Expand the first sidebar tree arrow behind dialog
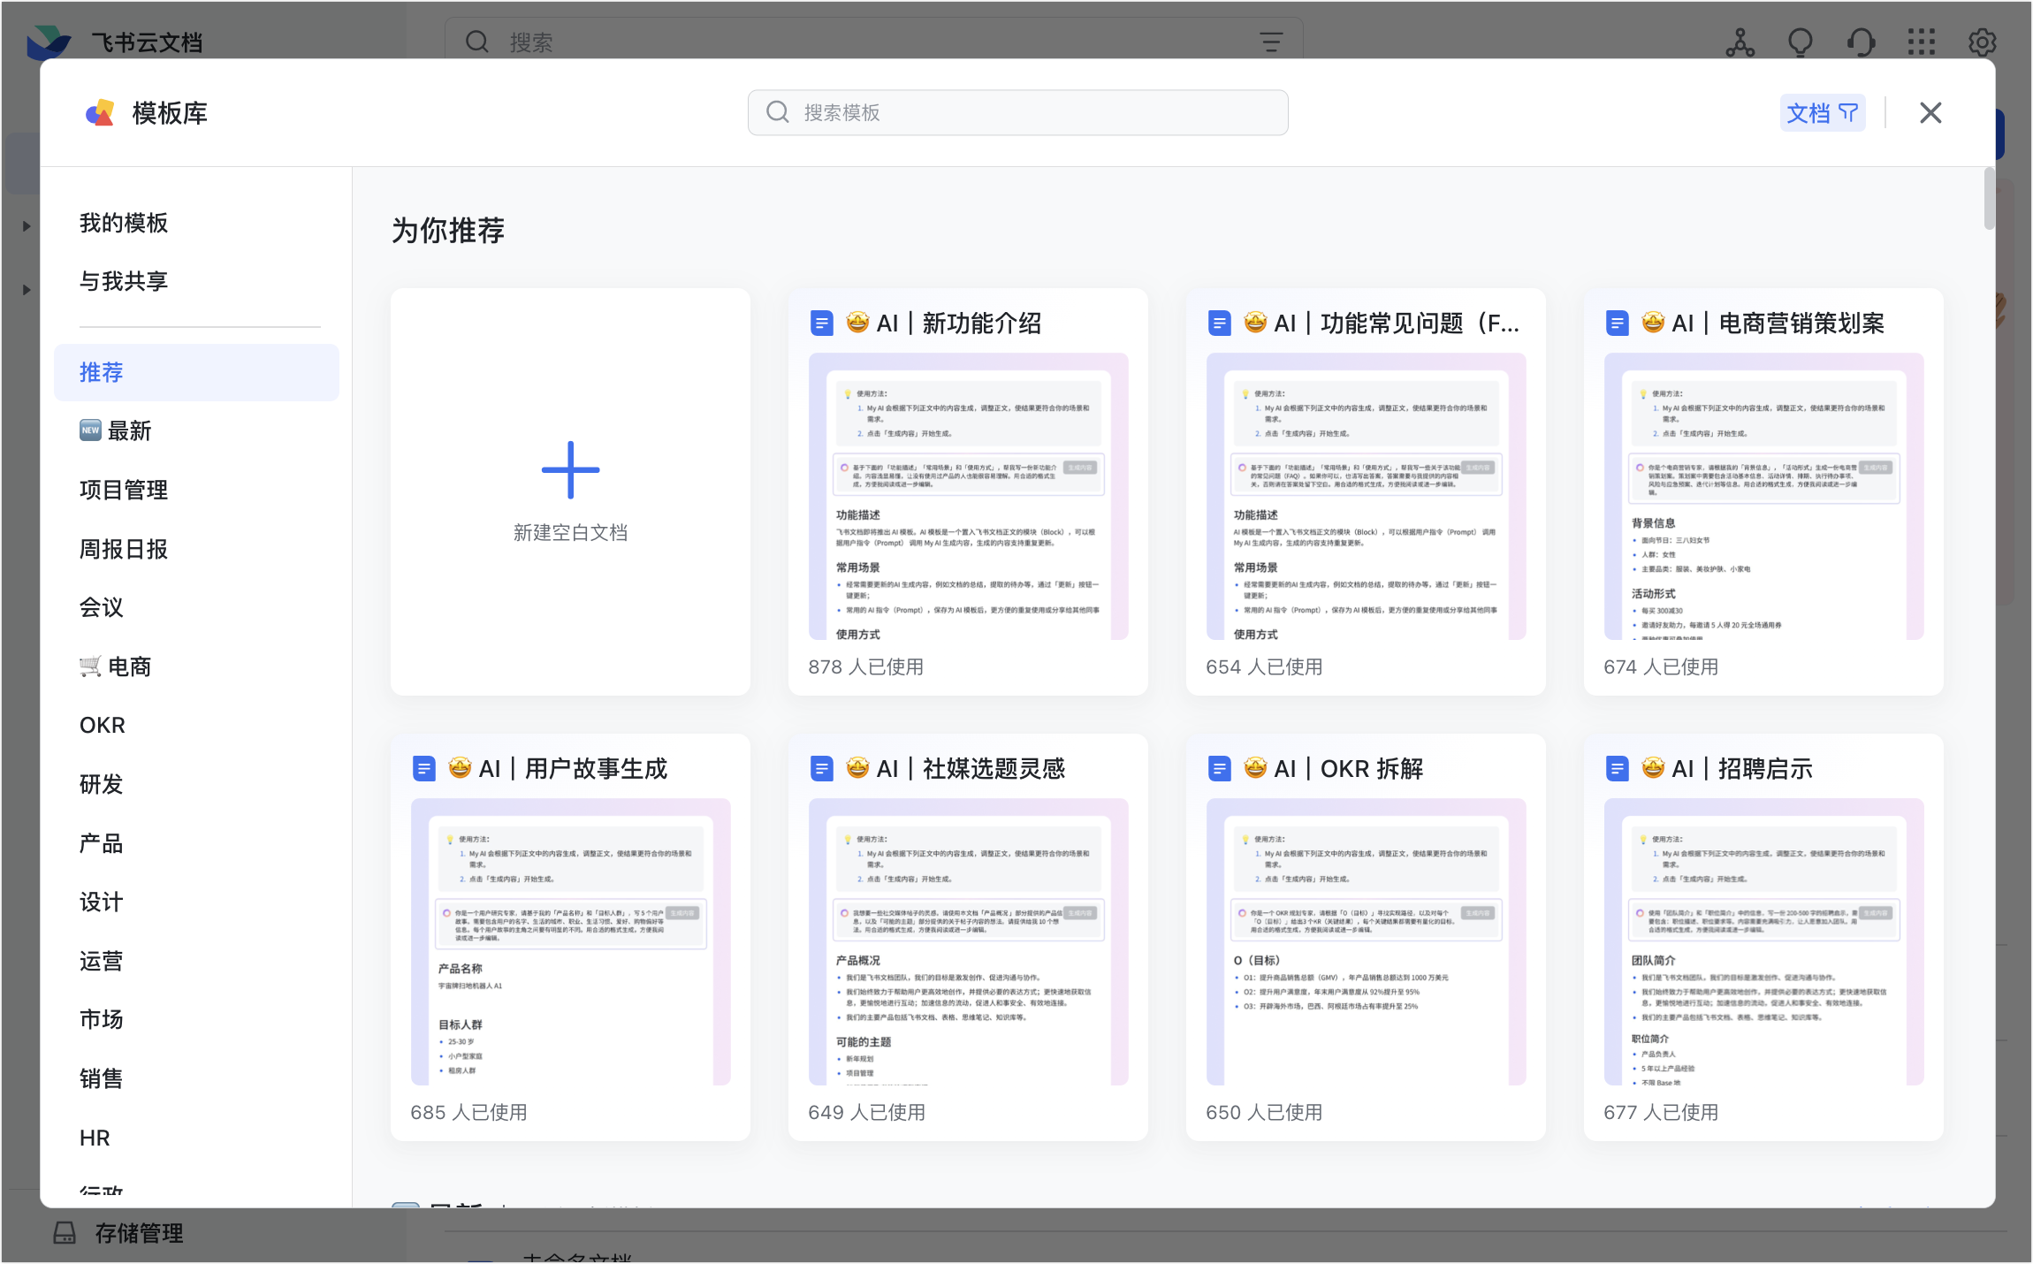 26,226
